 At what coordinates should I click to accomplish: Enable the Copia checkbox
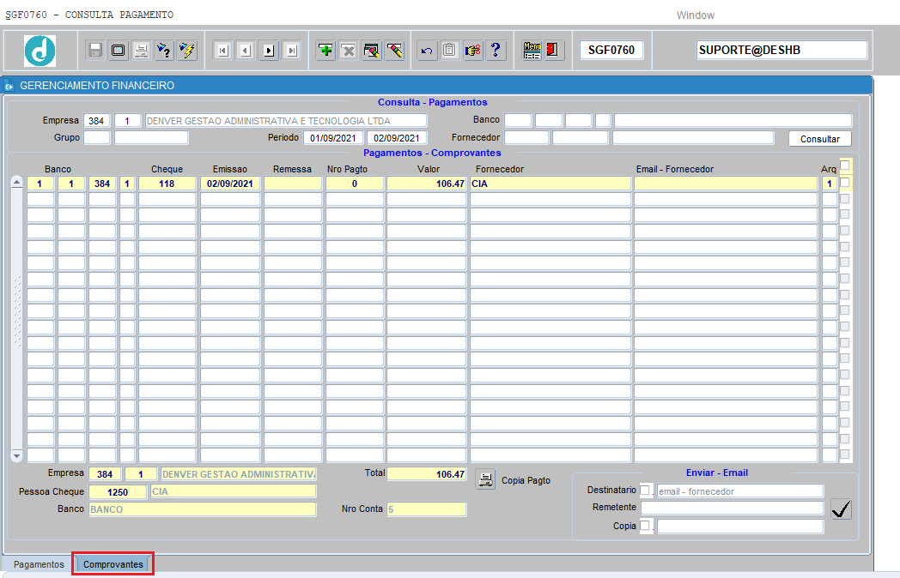click(645, 525)
